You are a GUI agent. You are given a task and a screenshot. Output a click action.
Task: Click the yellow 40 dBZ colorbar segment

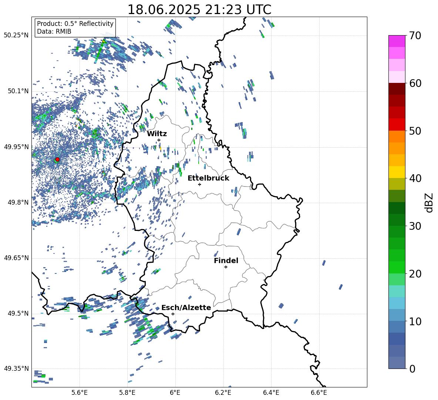(397, 172)
